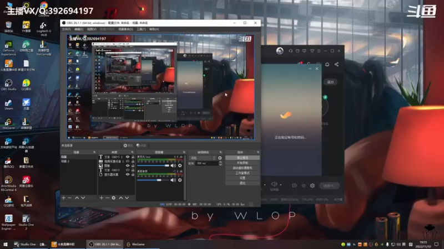This screenshot has width=444, height=249.
Task: Click the 桌面音频 volume slider
Action: (x=153, y=180)
